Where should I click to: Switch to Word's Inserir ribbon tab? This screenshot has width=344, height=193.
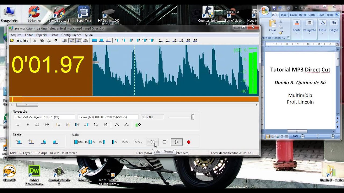click(x=284, y=15)
